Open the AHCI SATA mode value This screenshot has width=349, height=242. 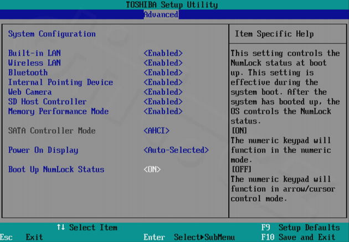[x=156, y=131]
